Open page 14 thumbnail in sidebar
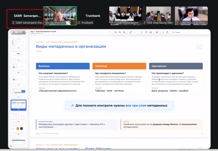 pyautogui.click(x=19, y=116)
